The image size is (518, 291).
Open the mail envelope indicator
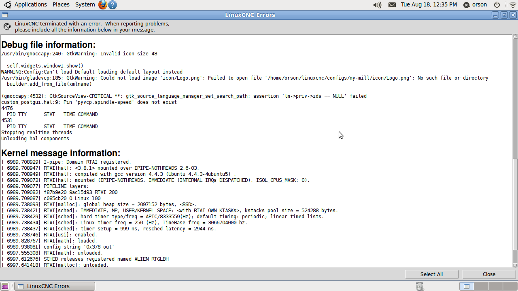pyautogui.click(x=392, y=5)
